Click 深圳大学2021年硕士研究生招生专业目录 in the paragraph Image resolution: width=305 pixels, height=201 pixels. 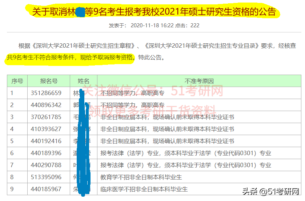202,46
